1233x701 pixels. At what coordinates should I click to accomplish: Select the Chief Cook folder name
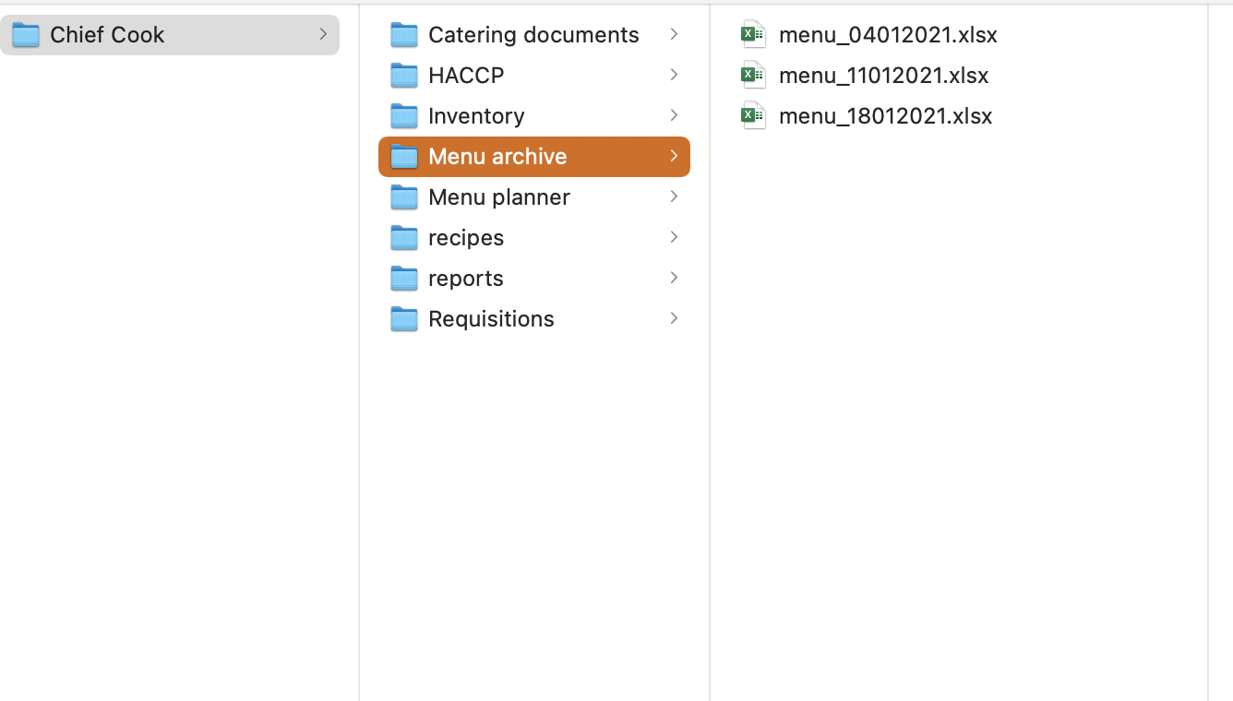(x=107, y=35)
